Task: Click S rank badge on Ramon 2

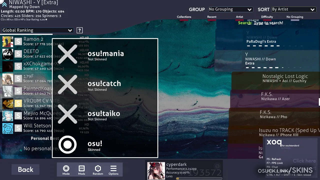Action: (18, 41)
